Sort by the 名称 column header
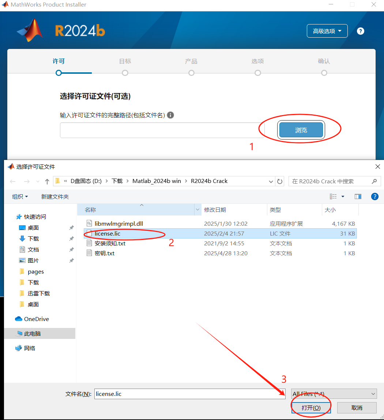The height and width of the screenshot is (420, 384). pyautogui.click(x=136, y=210)
